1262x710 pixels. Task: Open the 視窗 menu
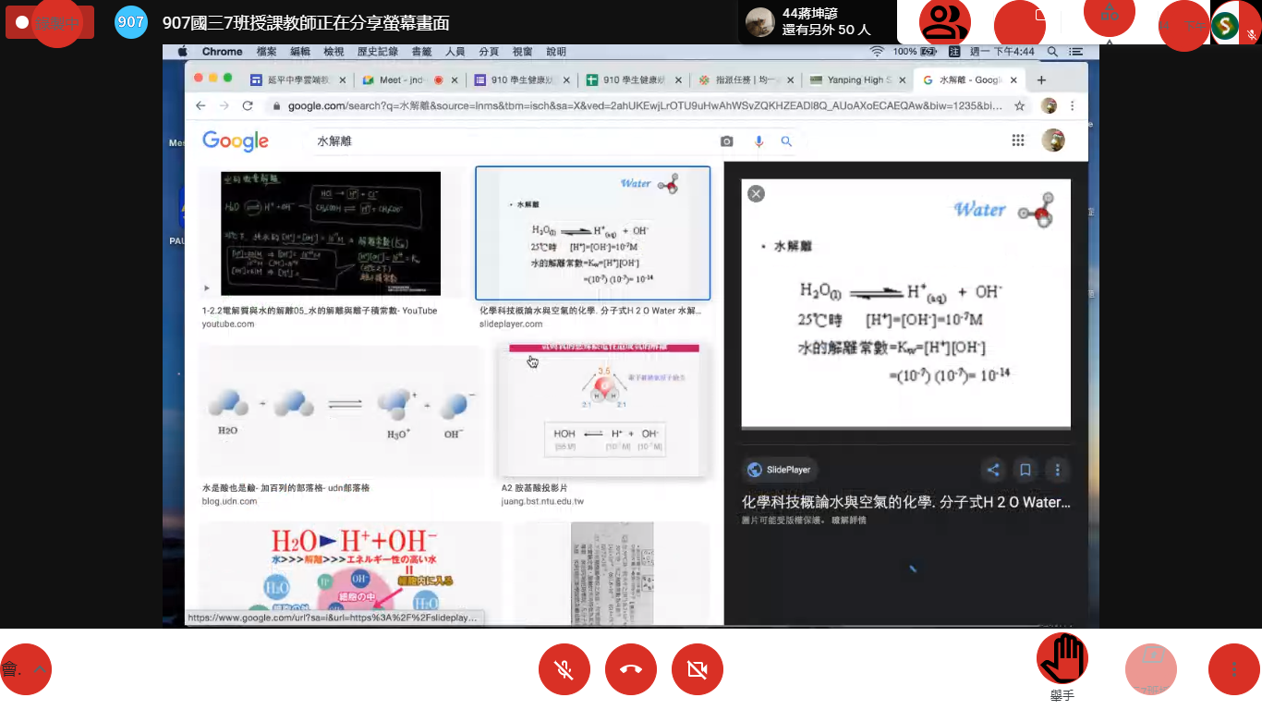(x=522, y=52)
